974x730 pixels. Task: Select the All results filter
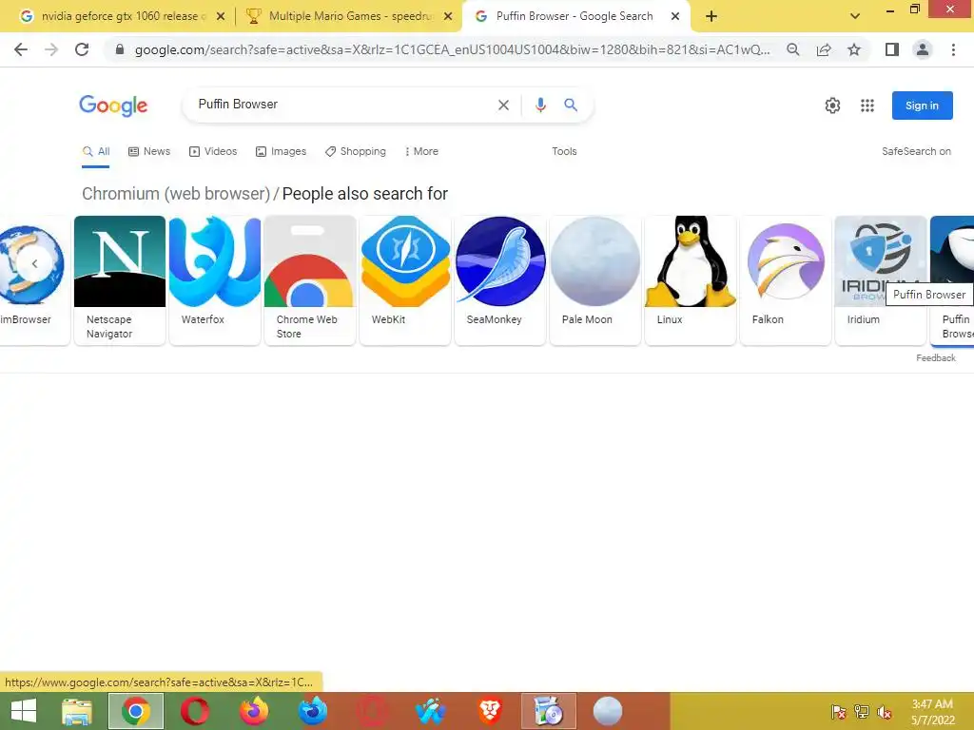click(x=96, y=151)
